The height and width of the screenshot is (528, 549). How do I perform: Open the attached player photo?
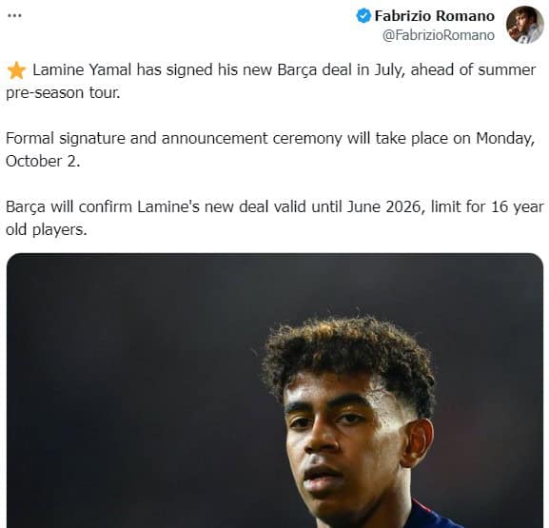[x=275, y=390]
